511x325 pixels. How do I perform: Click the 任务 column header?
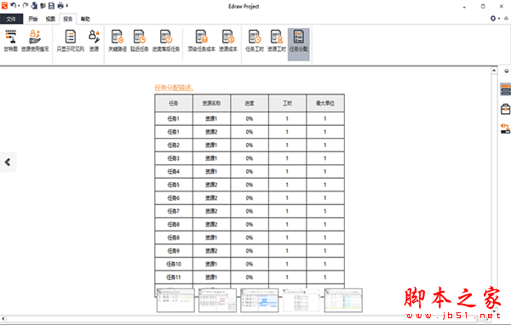click(x=174, y=103)
